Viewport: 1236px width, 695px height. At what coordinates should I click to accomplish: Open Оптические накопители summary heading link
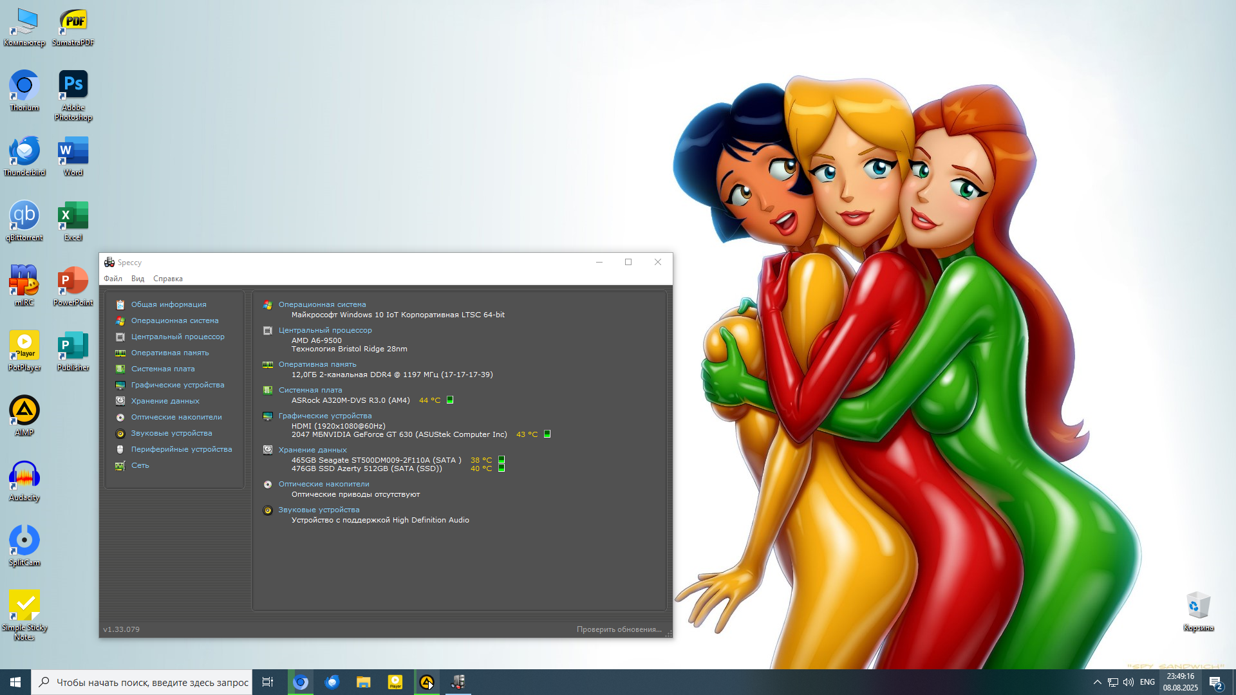click(x=323, y=484)
